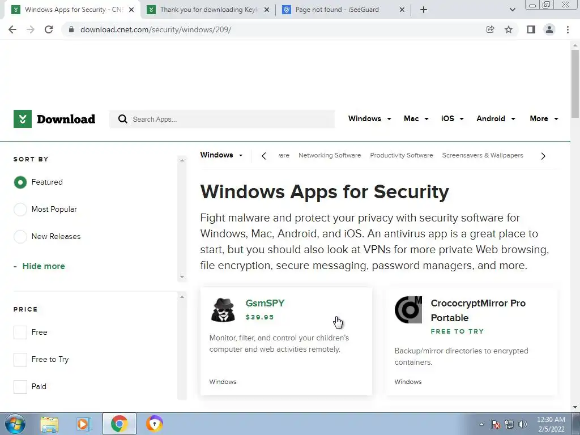Select the Featured sort option

click(x=20, y=182)
